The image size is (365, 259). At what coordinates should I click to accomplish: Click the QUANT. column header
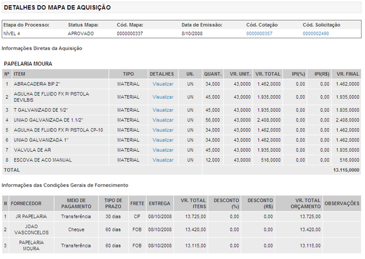point(212,74)
